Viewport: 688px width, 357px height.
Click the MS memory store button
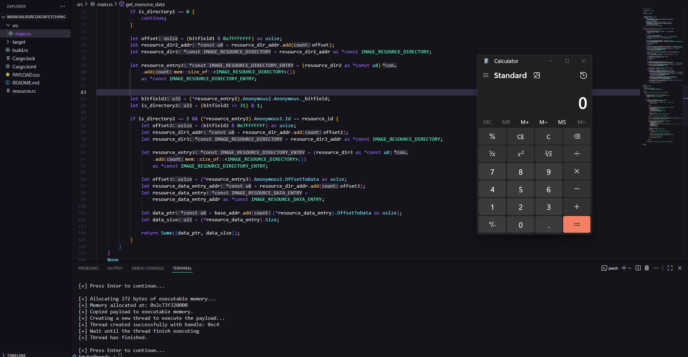click(x=562, y=122)
